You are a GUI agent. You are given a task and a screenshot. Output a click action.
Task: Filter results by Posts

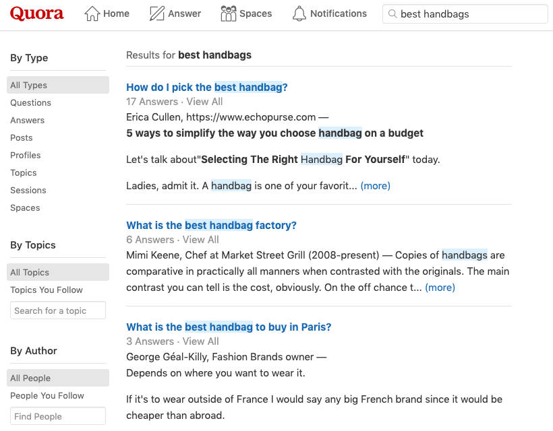(x=21, y=137)
